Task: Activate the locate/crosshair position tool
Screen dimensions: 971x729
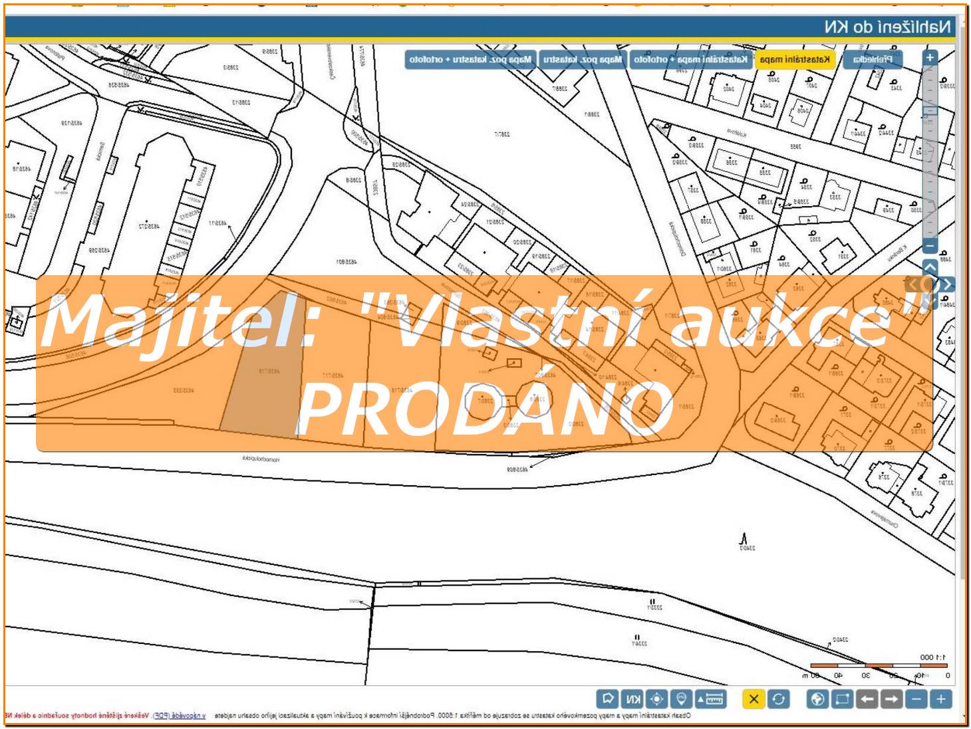Action: (656, 698)
